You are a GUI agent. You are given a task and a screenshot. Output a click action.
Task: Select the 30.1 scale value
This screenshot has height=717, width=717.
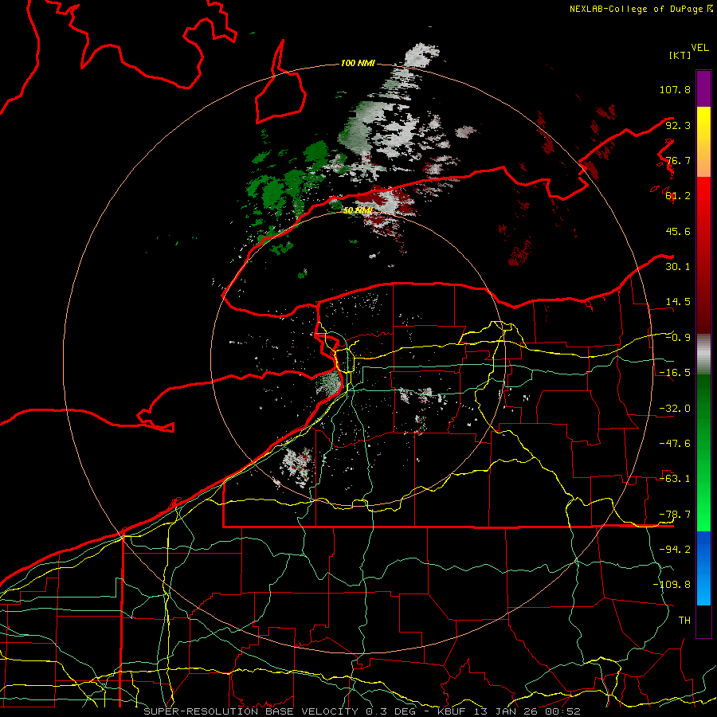click(x=678, y=267)
